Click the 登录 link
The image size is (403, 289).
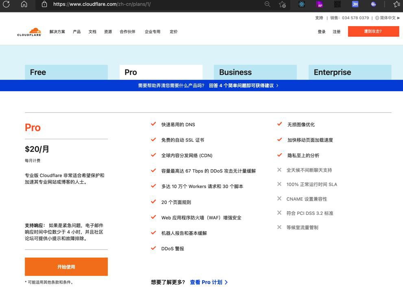322,32
